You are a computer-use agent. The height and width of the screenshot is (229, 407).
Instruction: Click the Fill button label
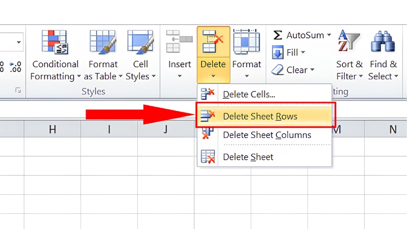pyautogui.click(x=292, y=52)
